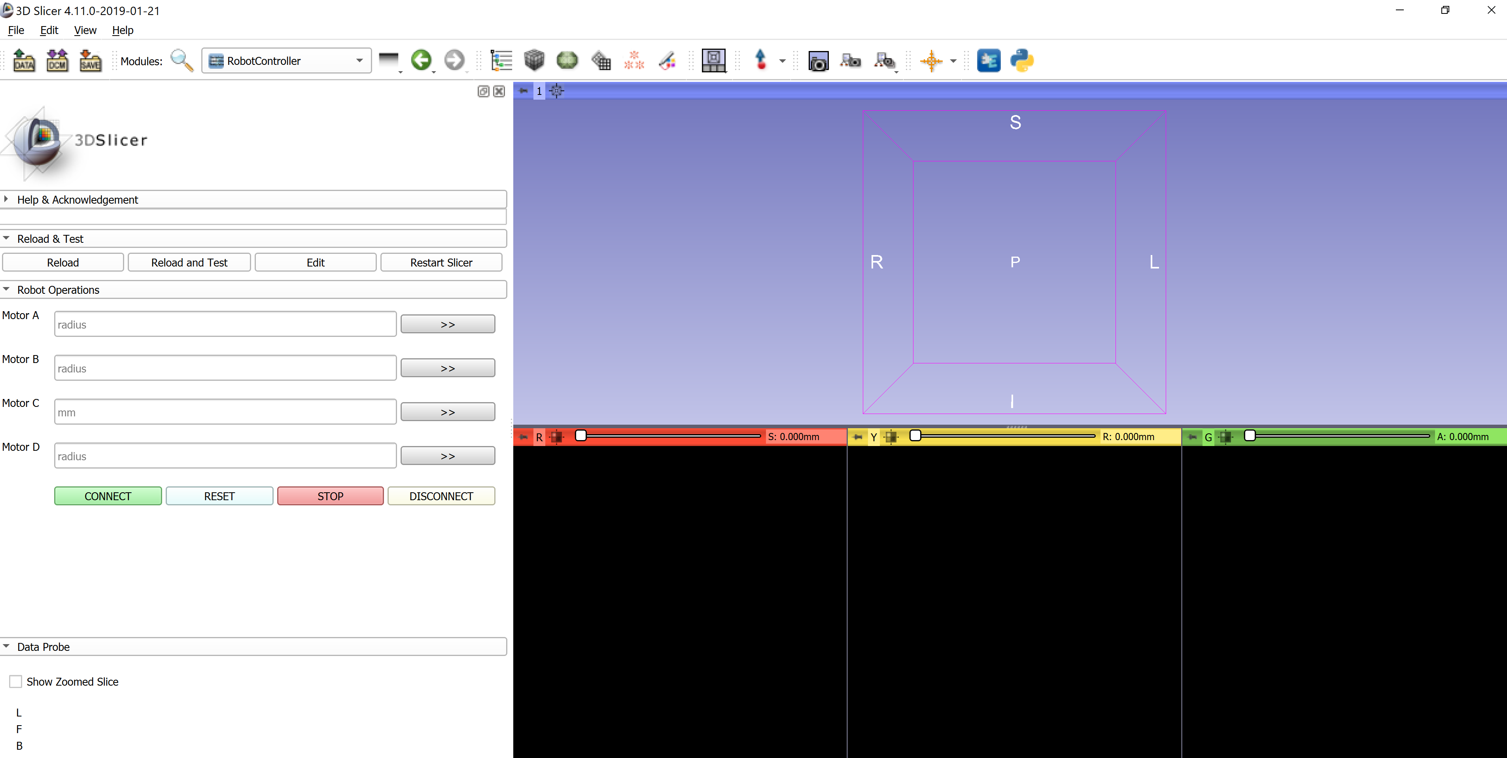This screenshot has height=758, width=1507.
Task: Collapse the Robot Operations section
Action: pos(58,289)
